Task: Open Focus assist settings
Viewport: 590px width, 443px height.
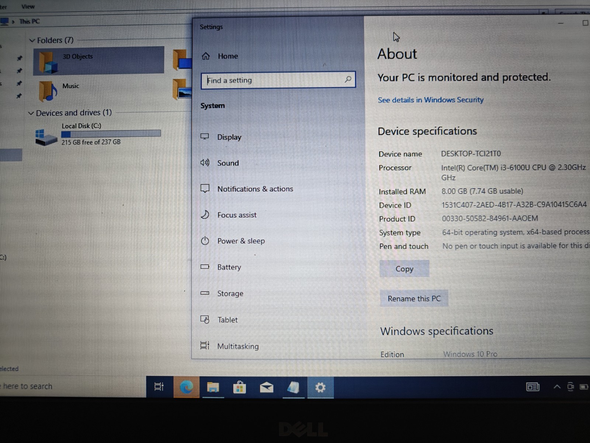Action: (237, 215)
